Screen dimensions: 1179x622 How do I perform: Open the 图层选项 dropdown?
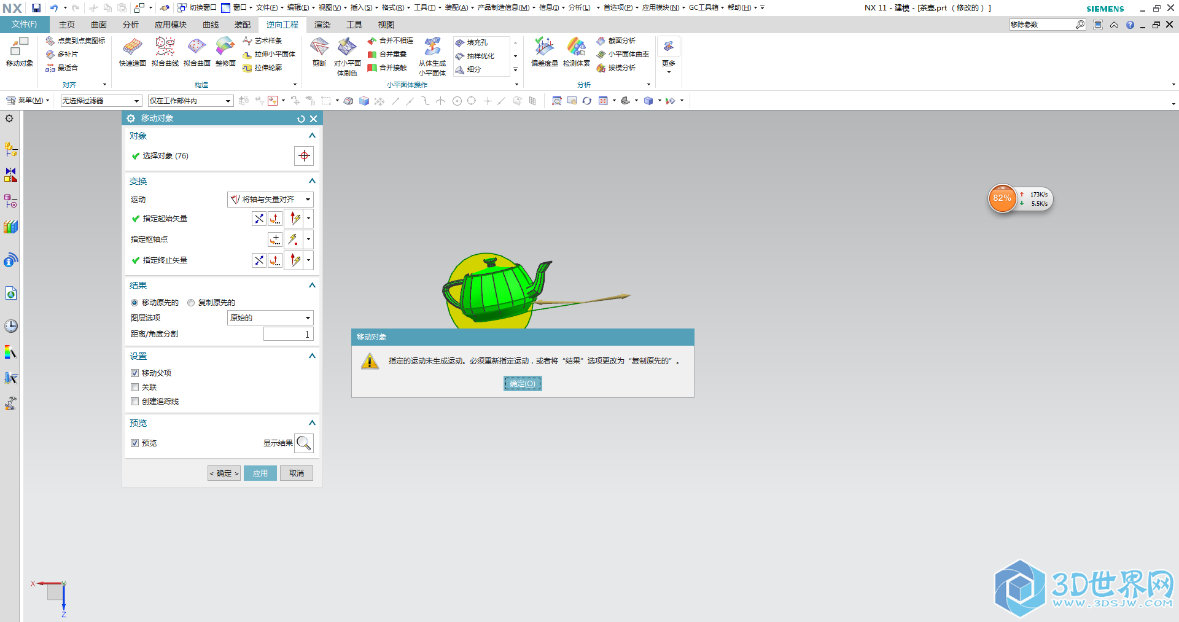[x=270, y=318]
